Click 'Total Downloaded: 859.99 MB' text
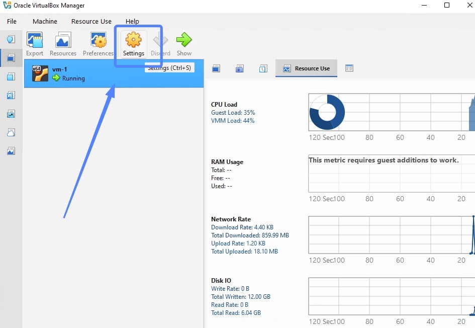 250,235
